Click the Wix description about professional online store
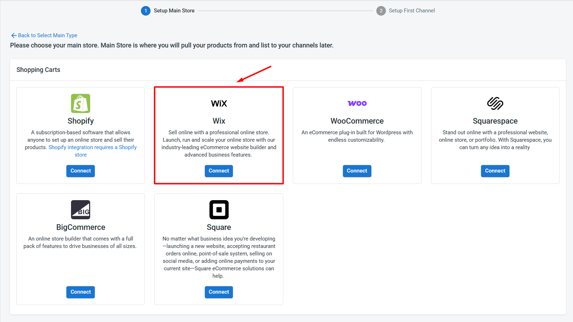The image size is (573, 322). point(219,143)
